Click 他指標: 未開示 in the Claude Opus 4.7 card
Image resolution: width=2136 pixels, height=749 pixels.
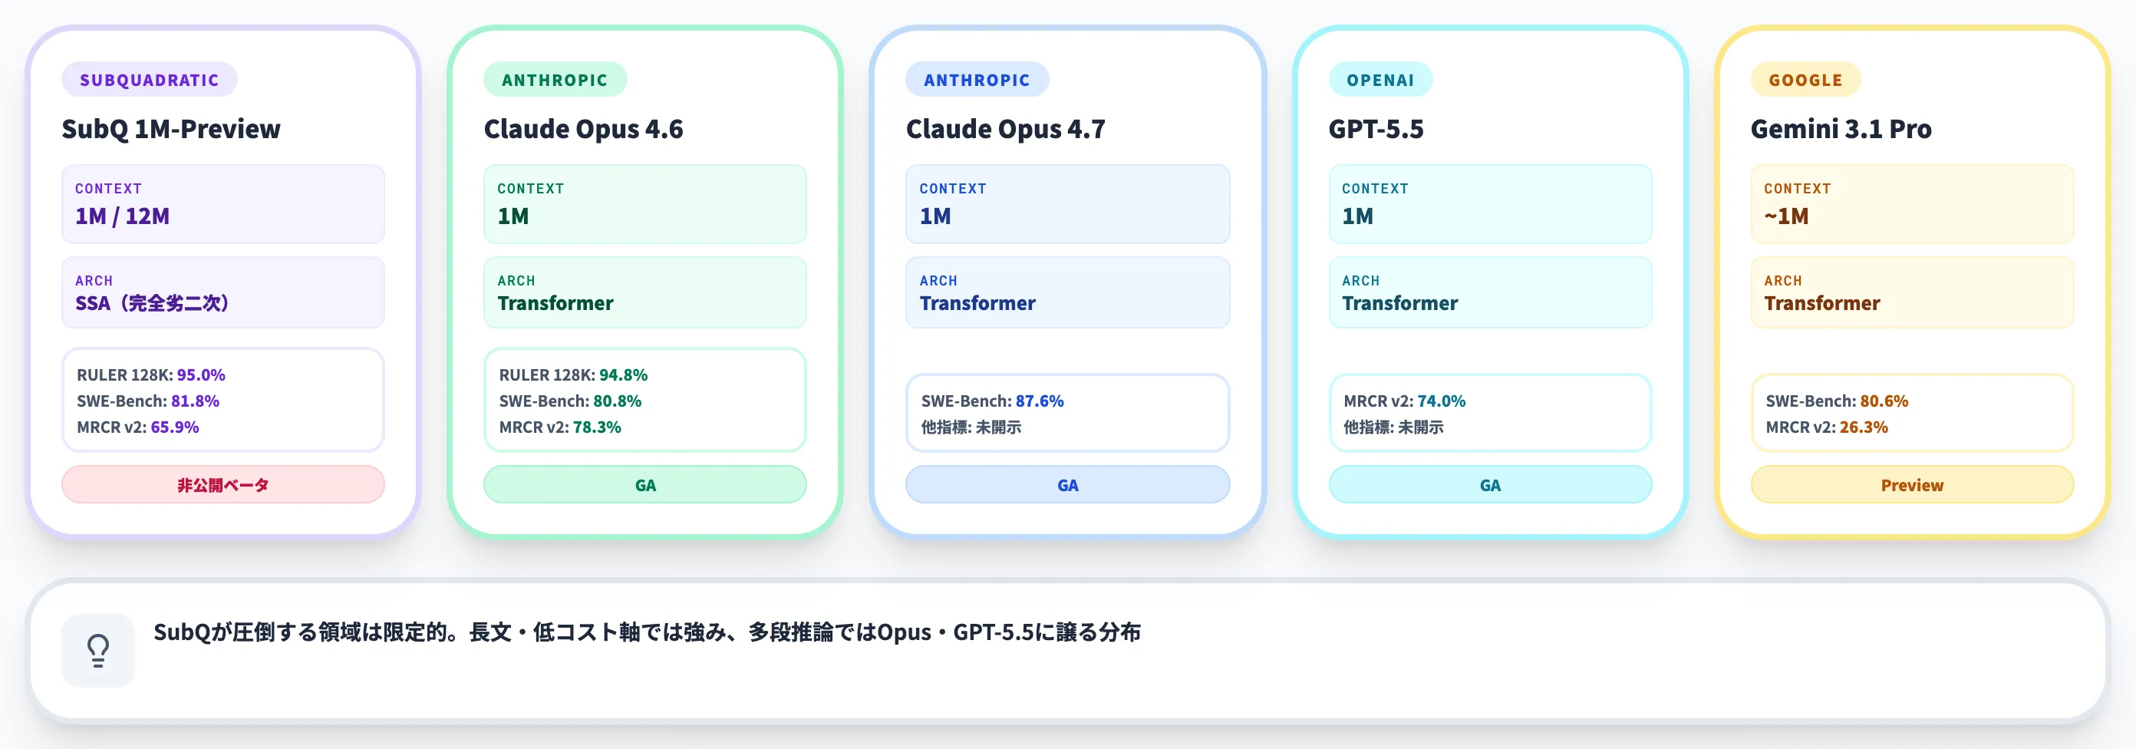(x=971, y=427)
